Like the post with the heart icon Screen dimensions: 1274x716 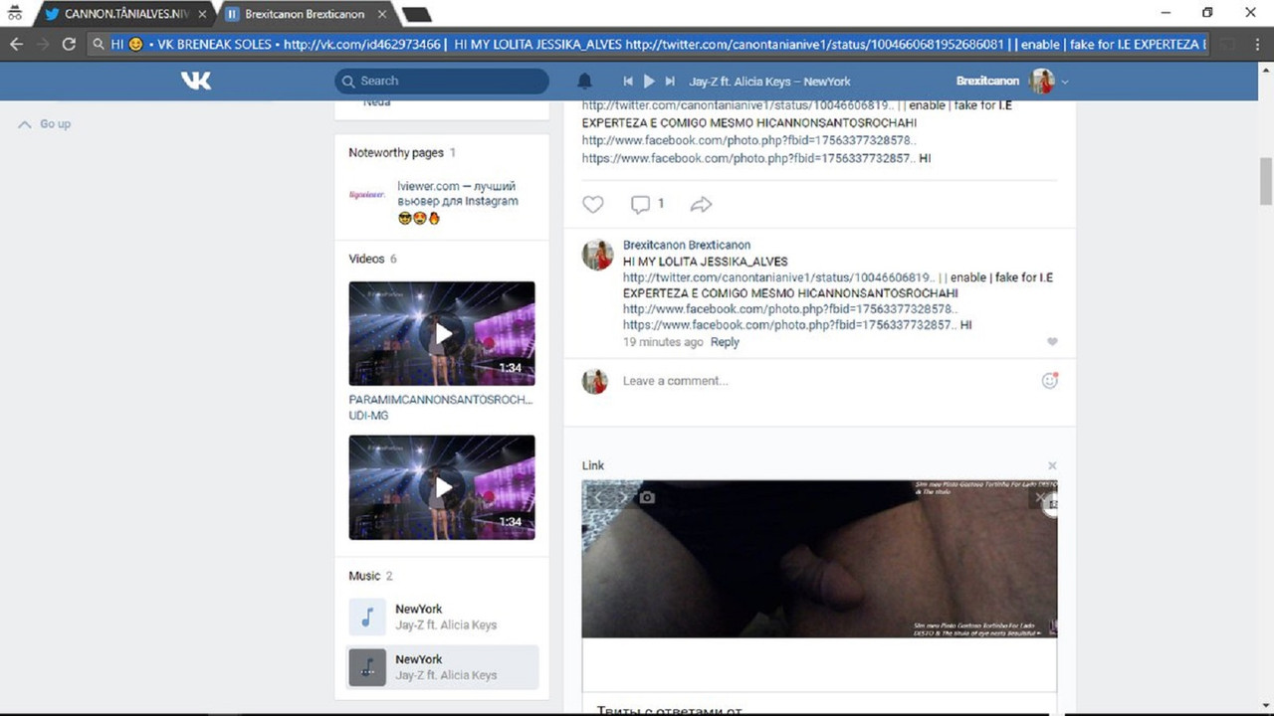point(593,204)
